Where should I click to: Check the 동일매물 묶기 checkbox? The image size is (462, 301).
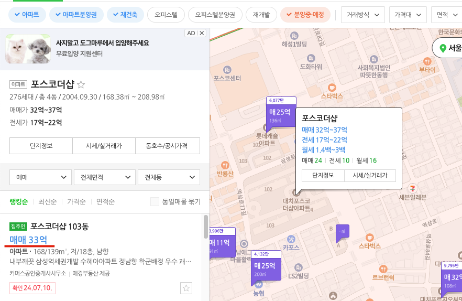pos(155,201)
